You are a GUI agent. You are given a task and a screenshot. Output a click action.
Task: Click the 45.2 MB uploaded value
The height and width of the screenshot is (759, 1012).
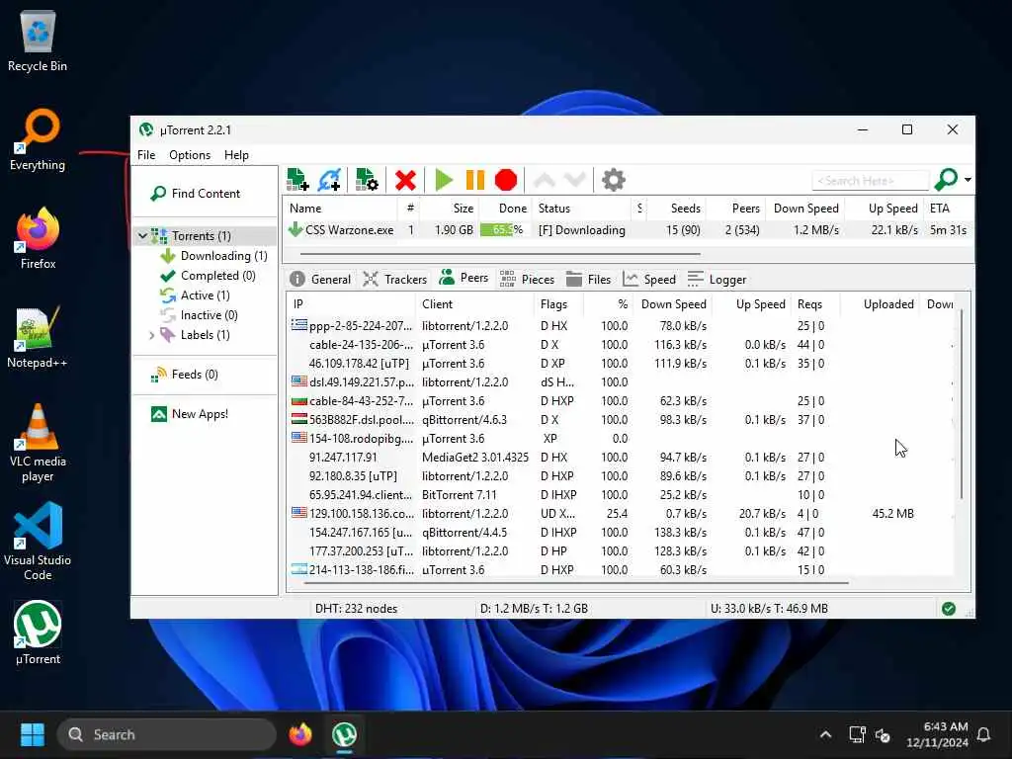[x=892, y=514]
